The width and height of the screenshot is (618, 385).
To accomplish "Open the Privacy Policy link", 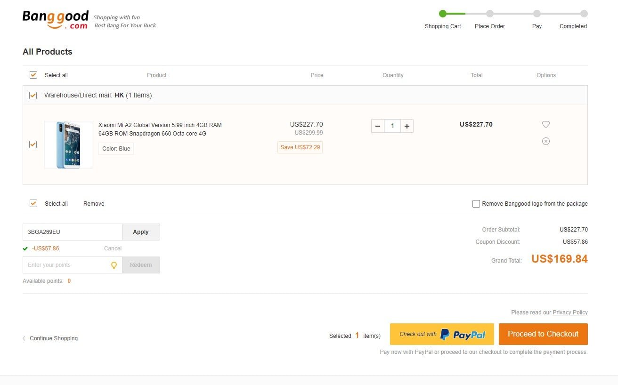I will (x=570, y=313).
